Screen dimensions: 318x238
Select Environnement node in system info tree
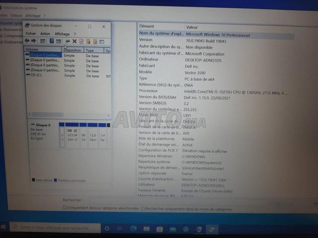coord(13,42)
